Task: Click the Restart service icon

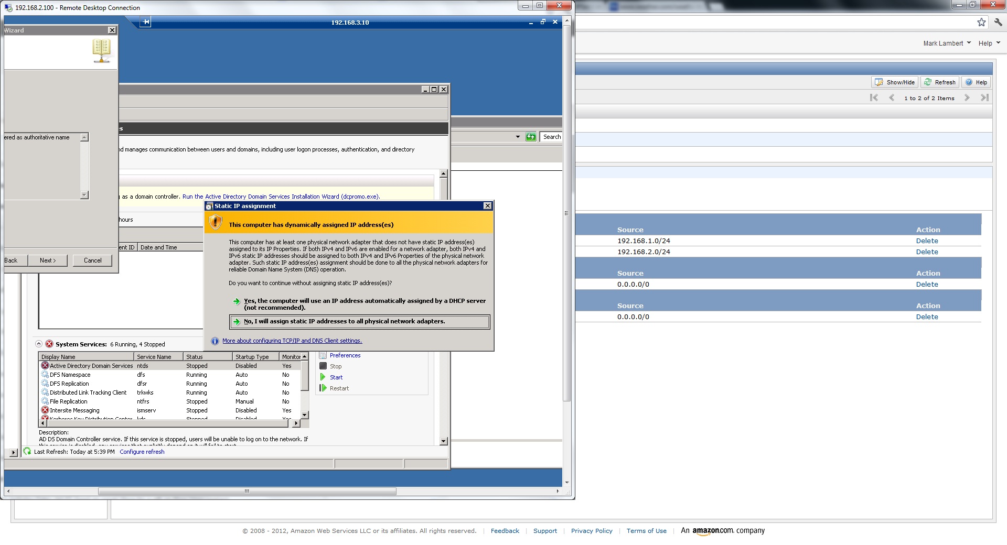Action: (323, 388)
